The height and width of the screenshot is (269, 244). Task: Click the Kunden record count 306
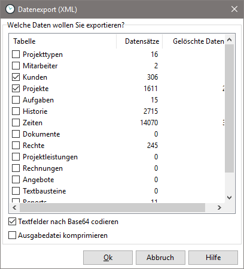[x=152, y=77]
